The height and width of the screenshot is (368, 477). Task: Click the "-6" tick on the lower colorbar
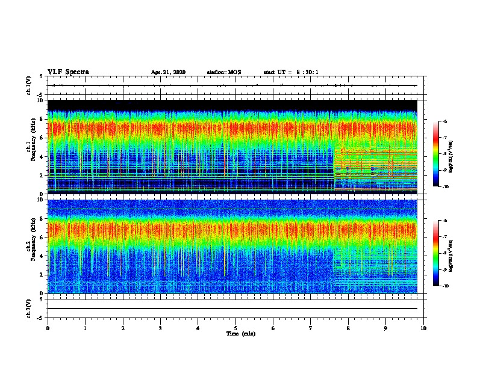click(x=444, y=221)
